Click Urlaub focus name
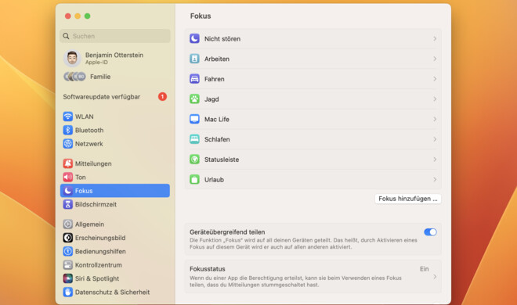 coord(214,180)
